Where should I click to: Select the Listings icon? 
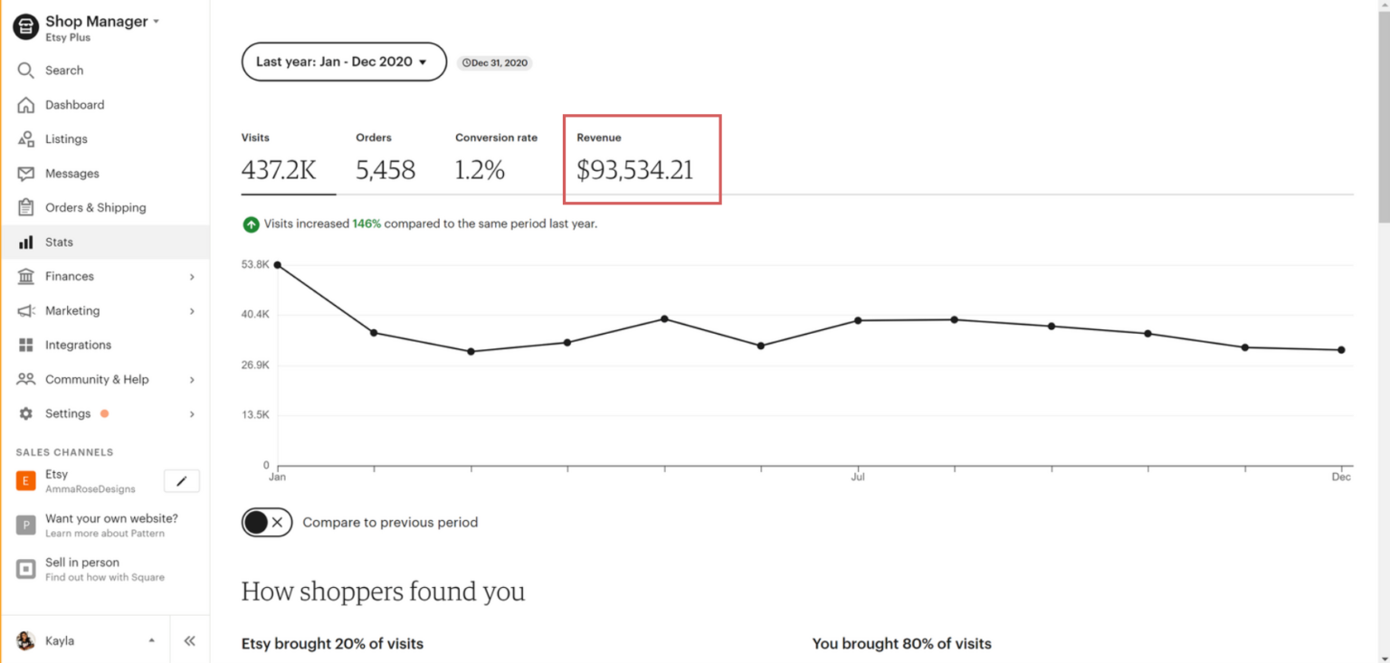[x=28, y=138]
